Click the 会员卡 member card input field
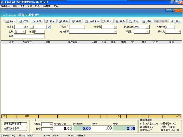This screenshot has height=137, width=183. click(x=19, y=27)
